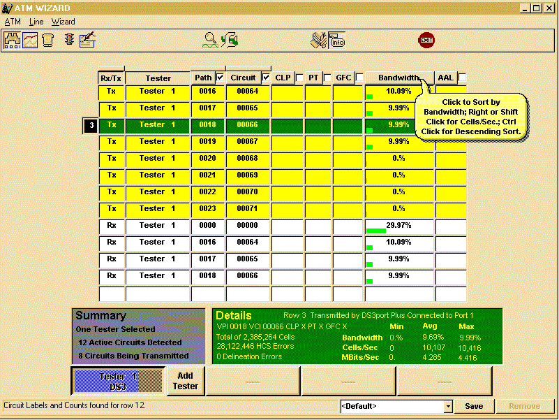This screenshot has height=420, width=559.
Task: Select circuit 00070 cell
Action: 248,193
